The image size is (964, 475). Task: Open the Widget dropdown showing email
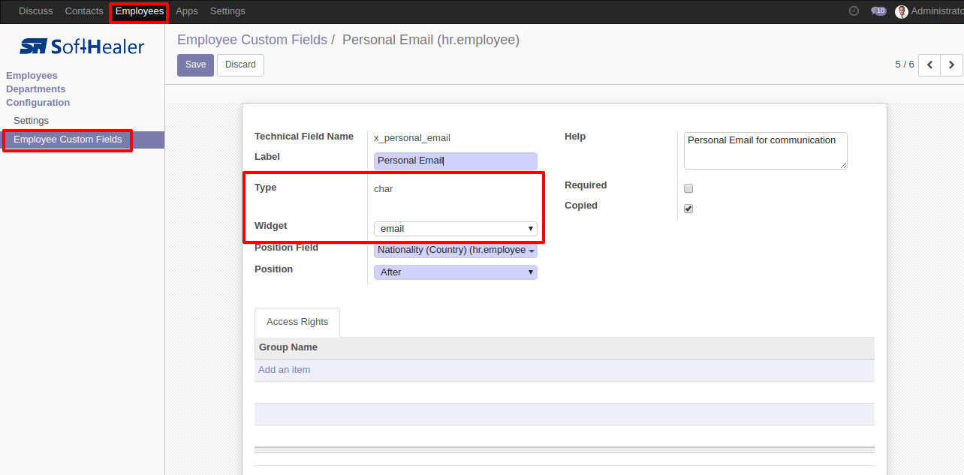click(456, 229)
